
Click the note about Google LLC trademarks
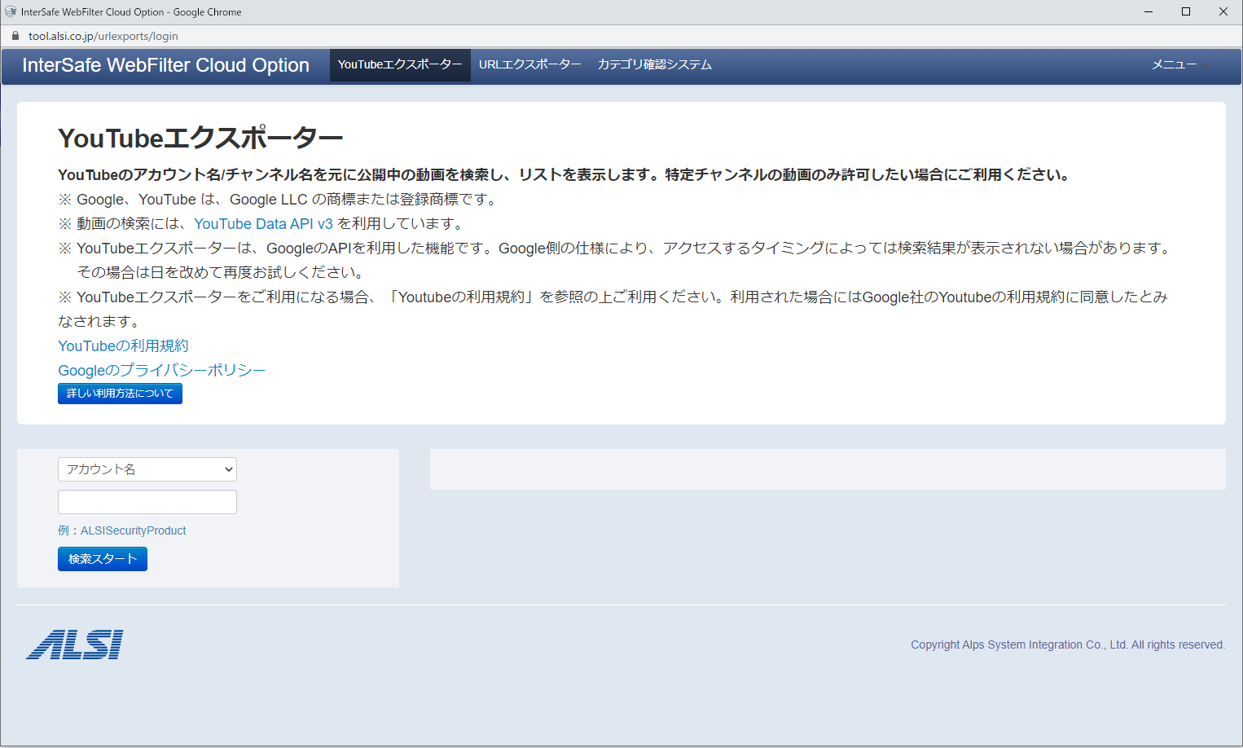[279, 200]
